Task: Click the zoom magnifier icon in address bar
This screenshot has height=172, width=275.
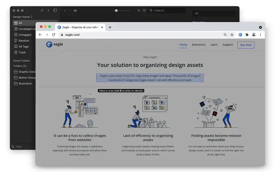Action: click(225, 35)
